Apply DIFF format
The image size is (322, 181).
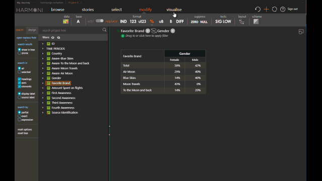(x=180, y=22)
